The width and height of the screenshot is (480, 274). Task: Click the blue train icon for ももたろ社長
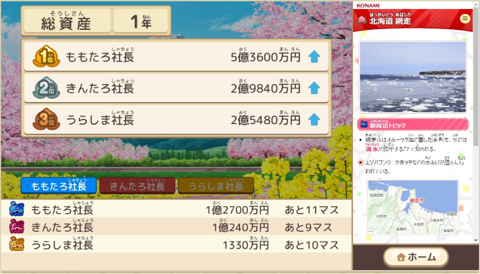tap(16, 209)
